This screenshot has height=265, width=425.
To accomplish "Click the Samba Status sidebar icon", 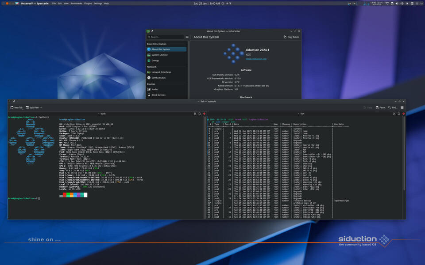I will coord(149,78).
